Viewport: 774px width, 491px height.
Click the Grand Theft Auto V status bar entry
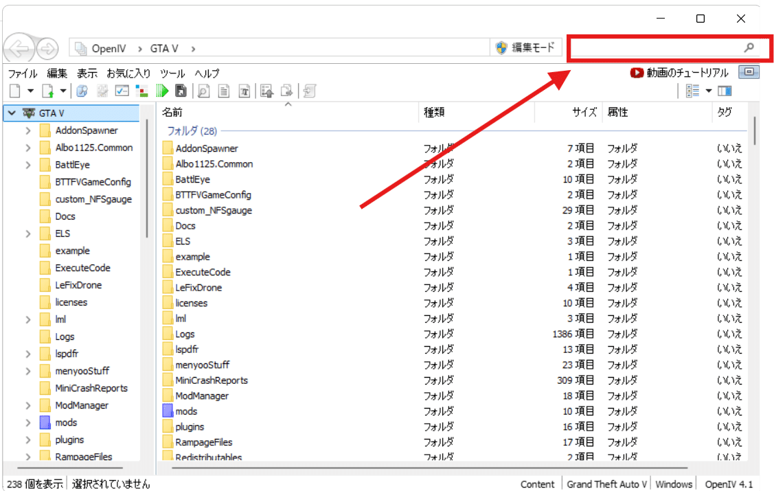pos(606,485)
